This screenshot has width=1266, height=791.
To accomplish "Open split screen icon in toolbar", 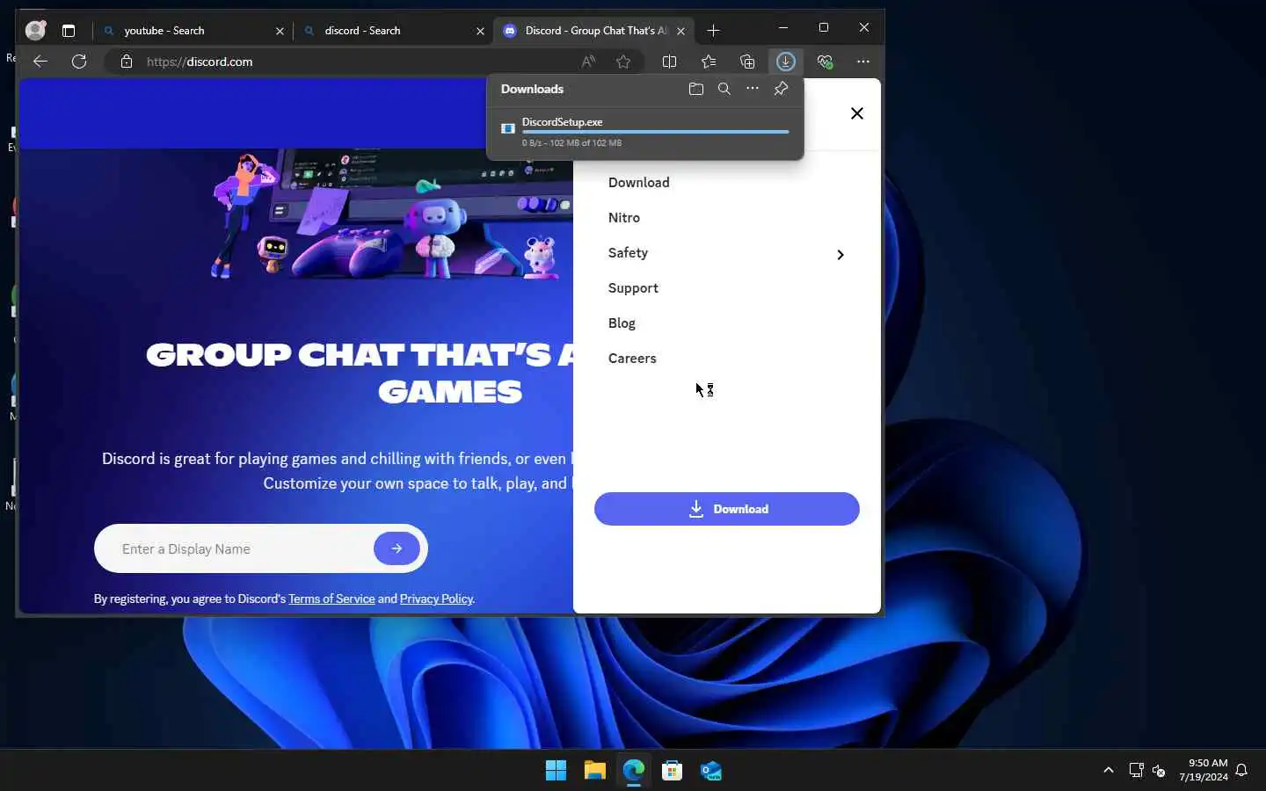I will tap(669, 62).
